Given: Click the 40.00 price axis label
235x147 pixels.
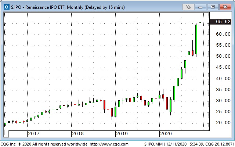Looking at the screenshot, I should point(223,79).
